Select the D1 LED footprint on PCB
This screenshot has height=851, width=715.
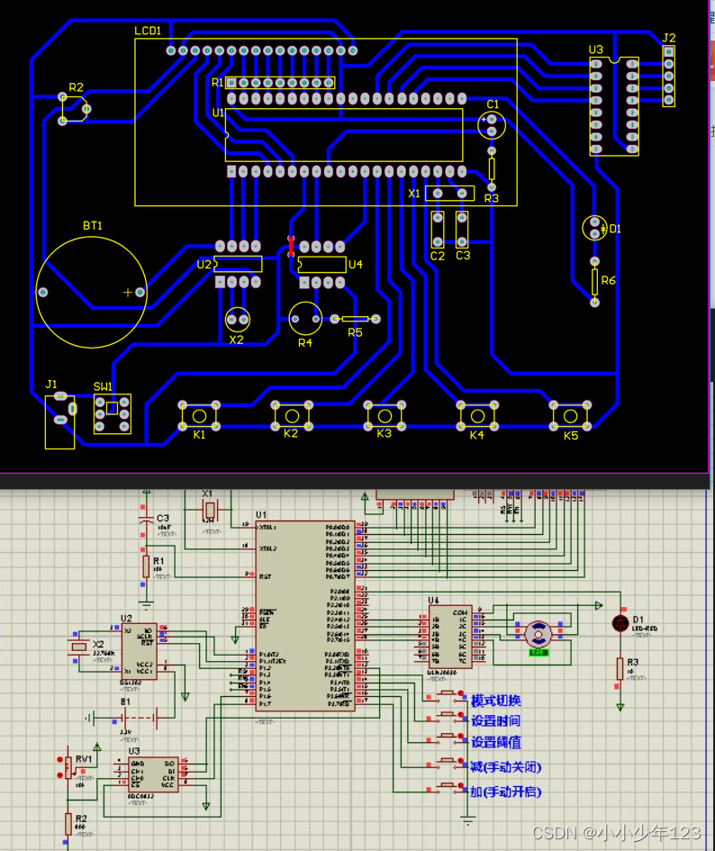(x=595, y=228)
